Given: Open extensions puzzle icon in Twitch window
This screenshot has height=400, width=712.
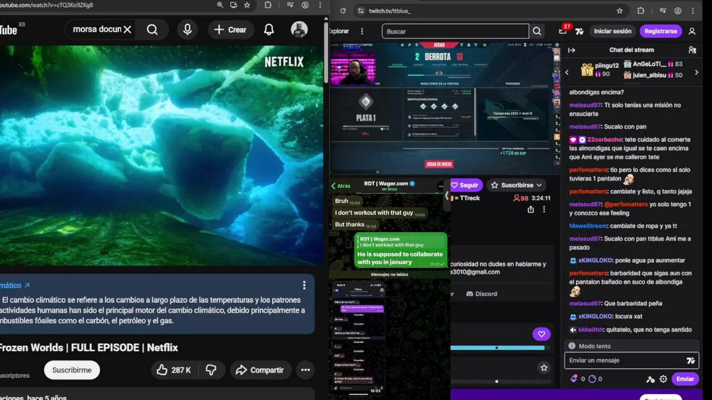Looking at the screenshot, I should pyautogui.click(x=640, y=11).
